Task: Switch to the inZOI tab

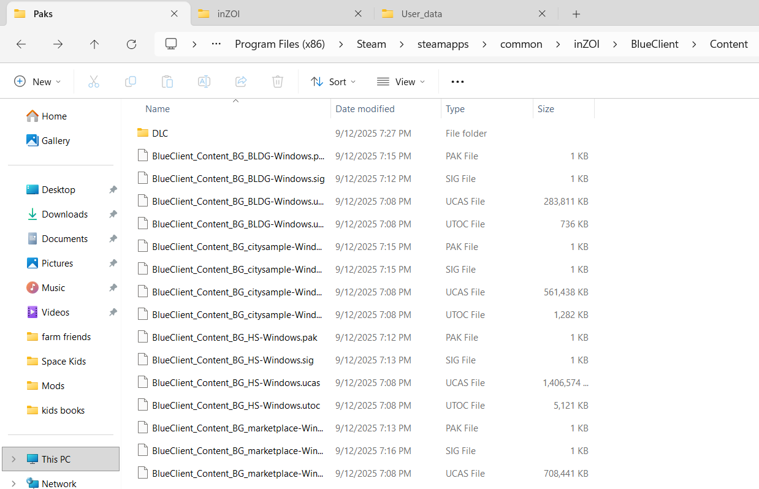Action: (281, 13)
